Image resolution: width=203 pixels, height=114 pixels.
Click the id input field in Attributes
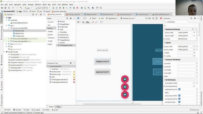point(187,26)
